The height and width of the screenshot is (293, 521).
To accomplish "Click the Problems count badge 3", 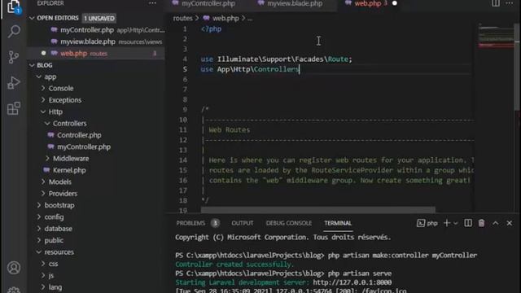I will [x=215, y=223].
